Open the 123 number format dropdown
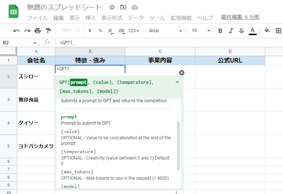 tap(134, 31)
